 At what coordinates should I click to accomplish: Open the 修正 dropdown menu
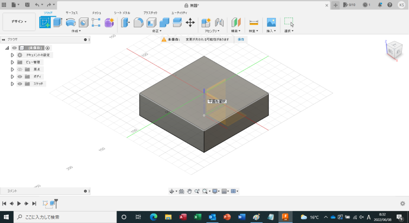tap(157, 31)
